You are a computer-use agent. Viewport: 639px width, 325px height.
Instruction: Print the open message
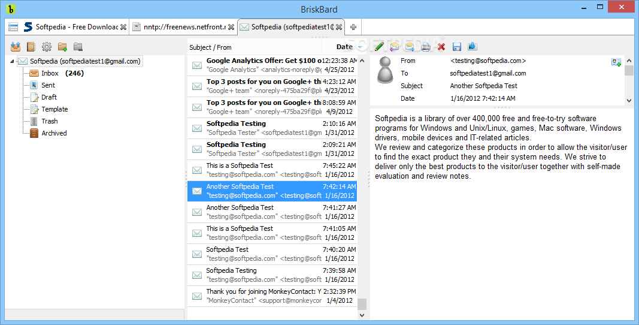click(425, 47)
